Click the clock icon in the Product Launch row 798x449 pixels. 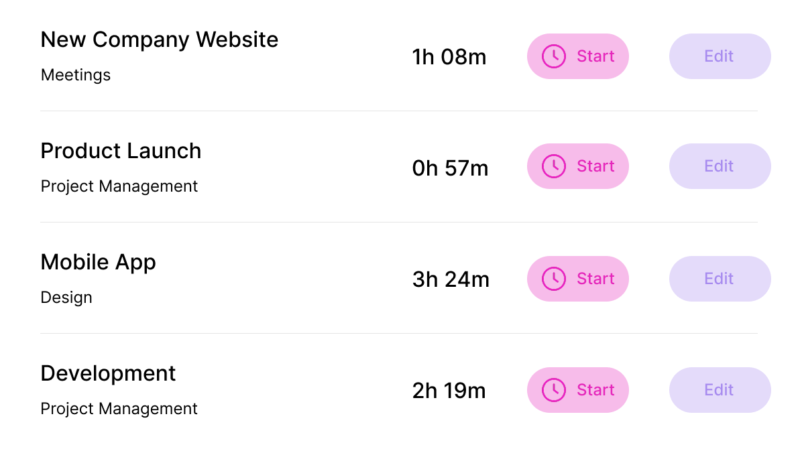[554, 166]
